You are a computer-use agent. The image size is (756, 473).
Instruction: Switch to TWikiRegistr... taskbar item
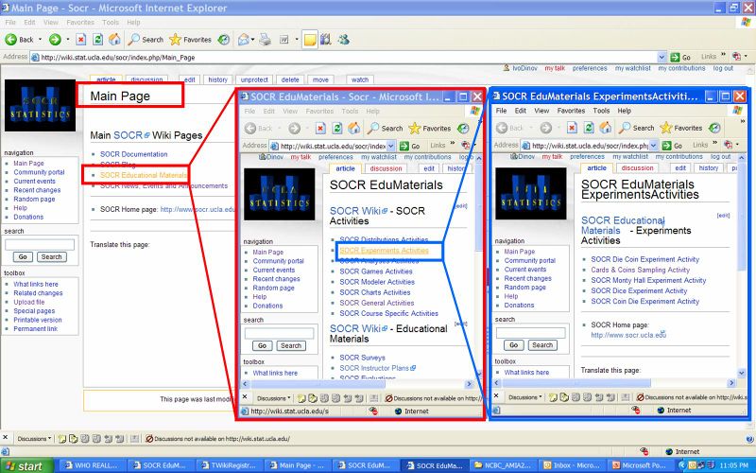(228, 465)
